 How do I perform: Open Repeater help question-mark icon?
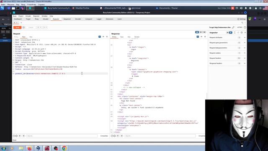(245, 27)
